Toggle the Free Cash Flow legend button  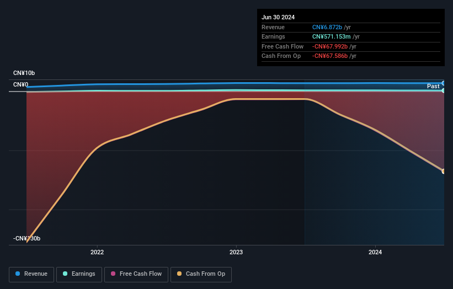136,274
